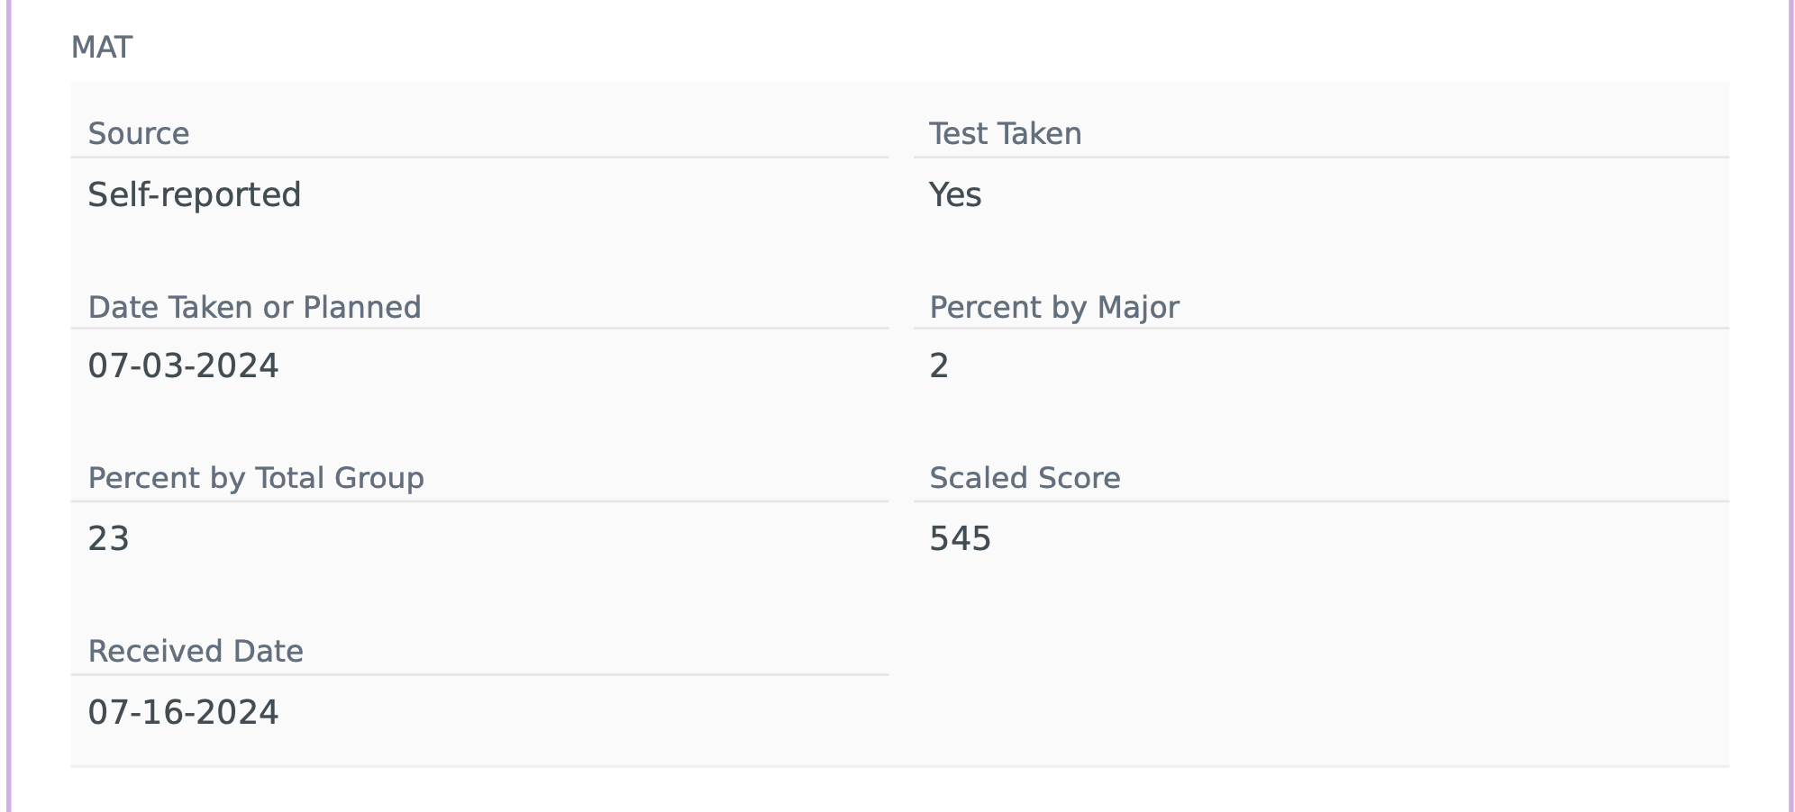Select the value 2 under Percent by Major

939,365
